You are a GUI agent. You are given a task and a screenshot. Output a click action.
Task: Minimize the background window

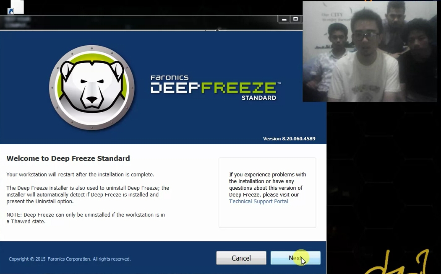tap(284, 19)
